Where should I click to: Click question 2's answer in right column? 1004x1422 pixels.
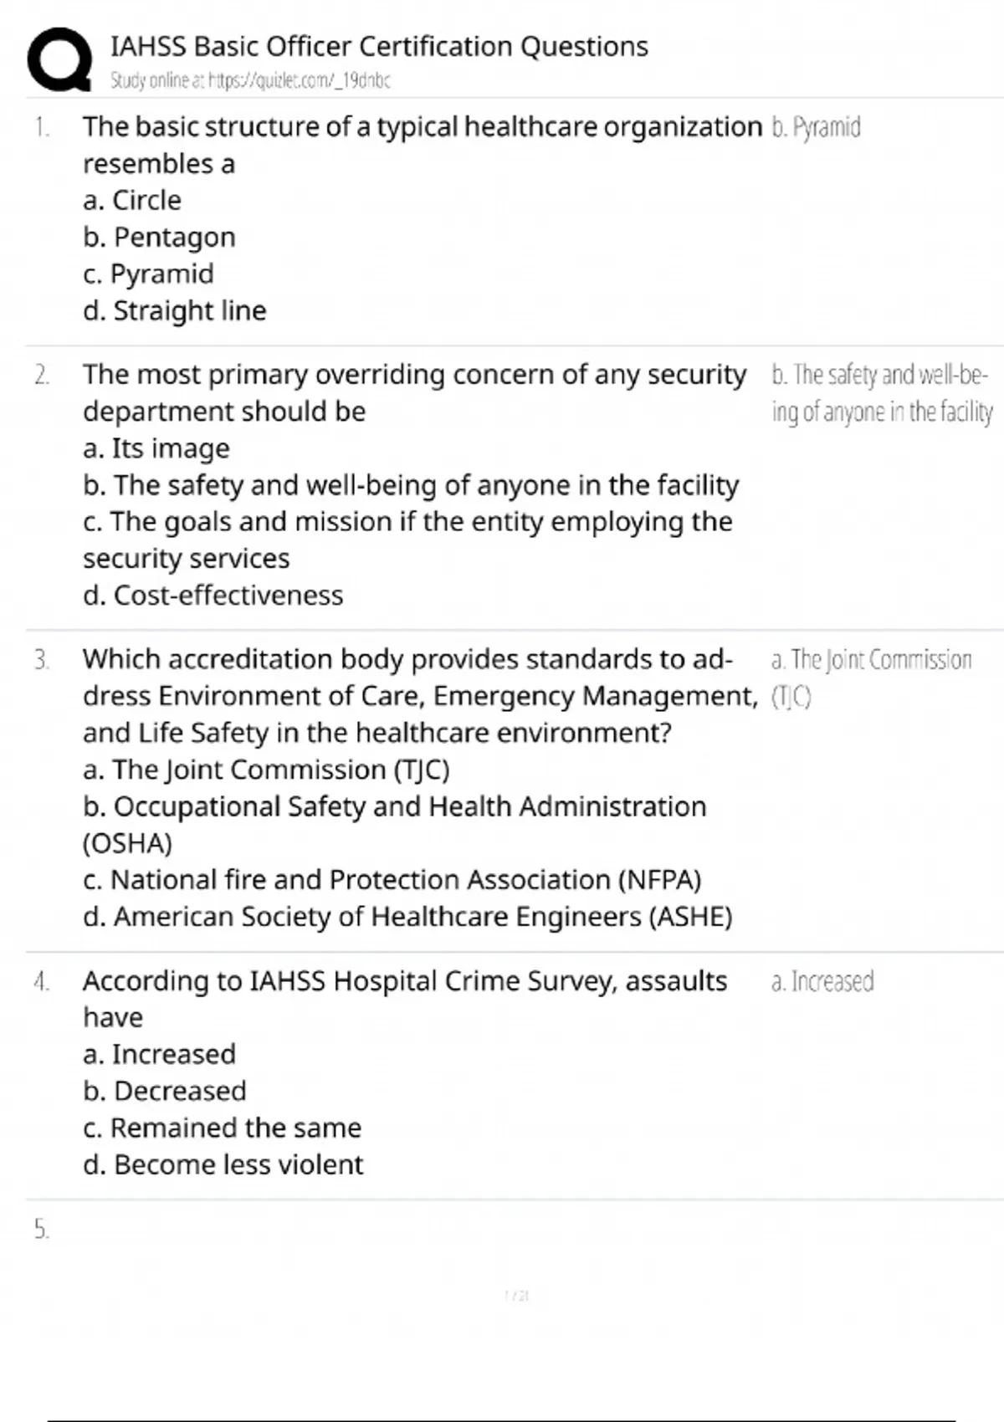click(881, 393)
